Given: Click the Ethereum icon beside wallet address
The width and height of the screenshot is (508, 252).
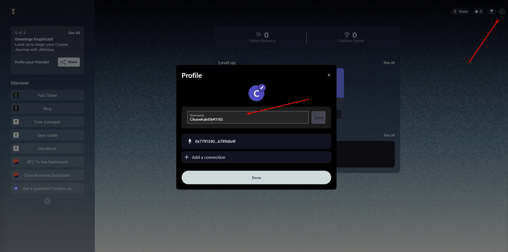Looking at the screenshot, I should tap(190, 141).
